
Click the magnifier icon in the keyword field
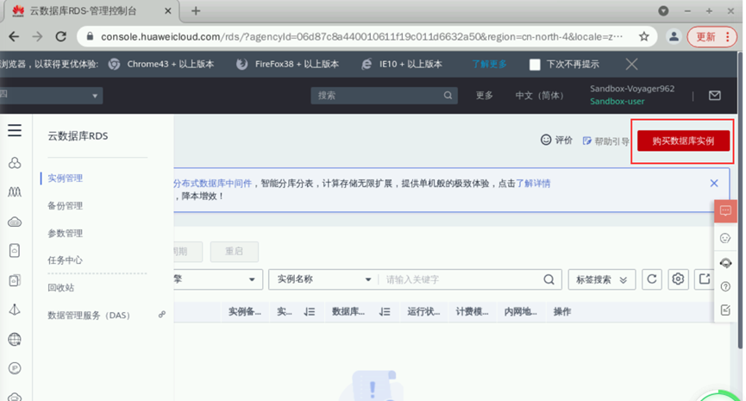coord(549,279)
